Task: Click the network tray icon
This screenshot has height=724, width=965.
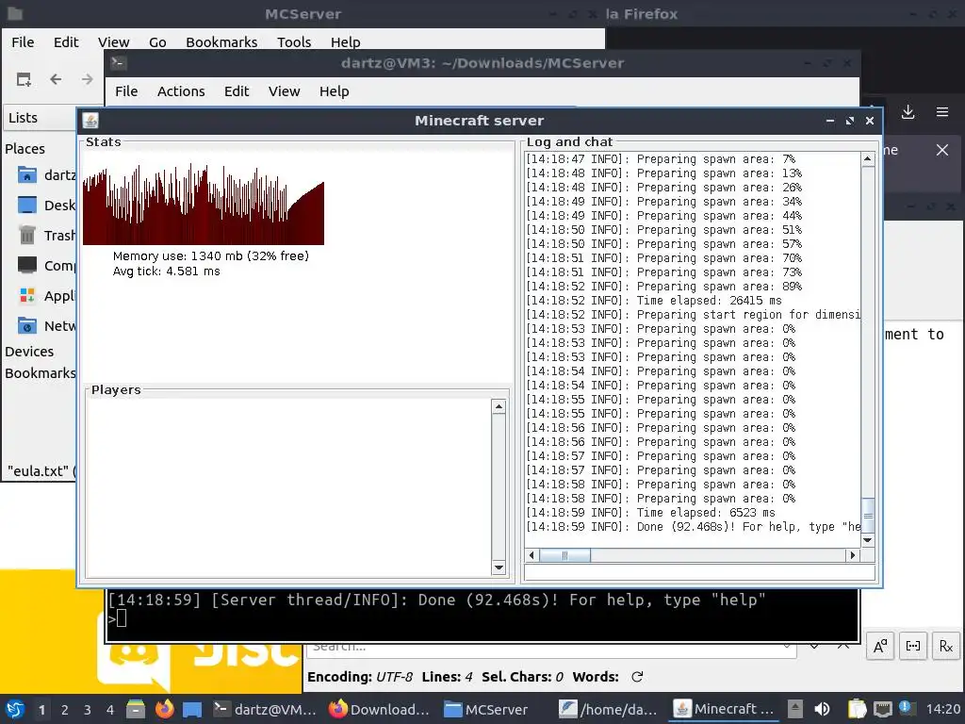Action: pyautogui.click(x=882, y=709)
